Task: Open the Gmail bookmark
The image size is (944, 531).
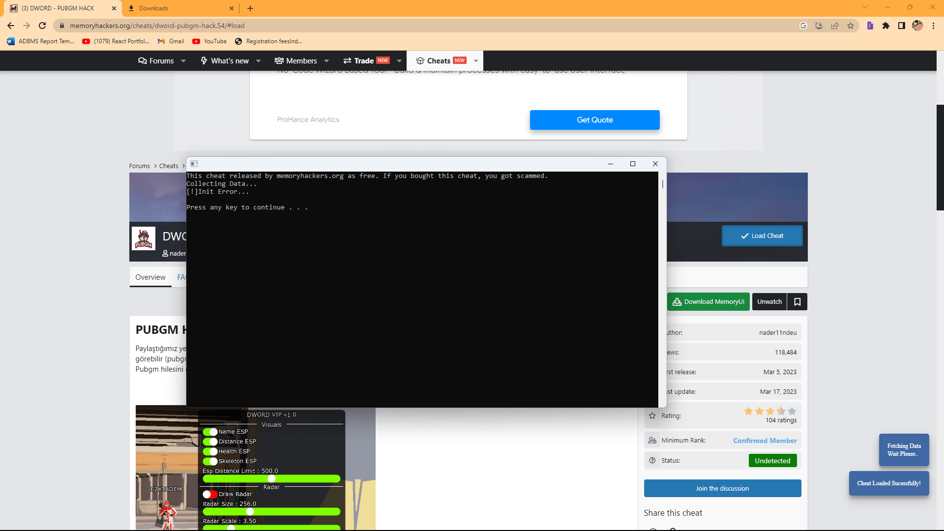Action: (x=171, y=41)
